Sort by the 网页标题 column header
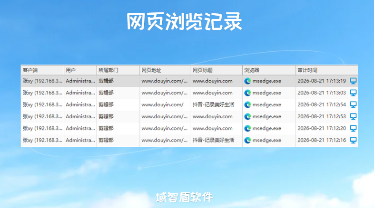 click(217, 70)
